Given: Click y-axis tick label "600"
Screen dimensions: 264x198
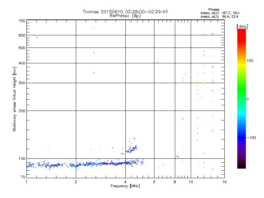Looking at the screenshot, I should click(22, 35).
